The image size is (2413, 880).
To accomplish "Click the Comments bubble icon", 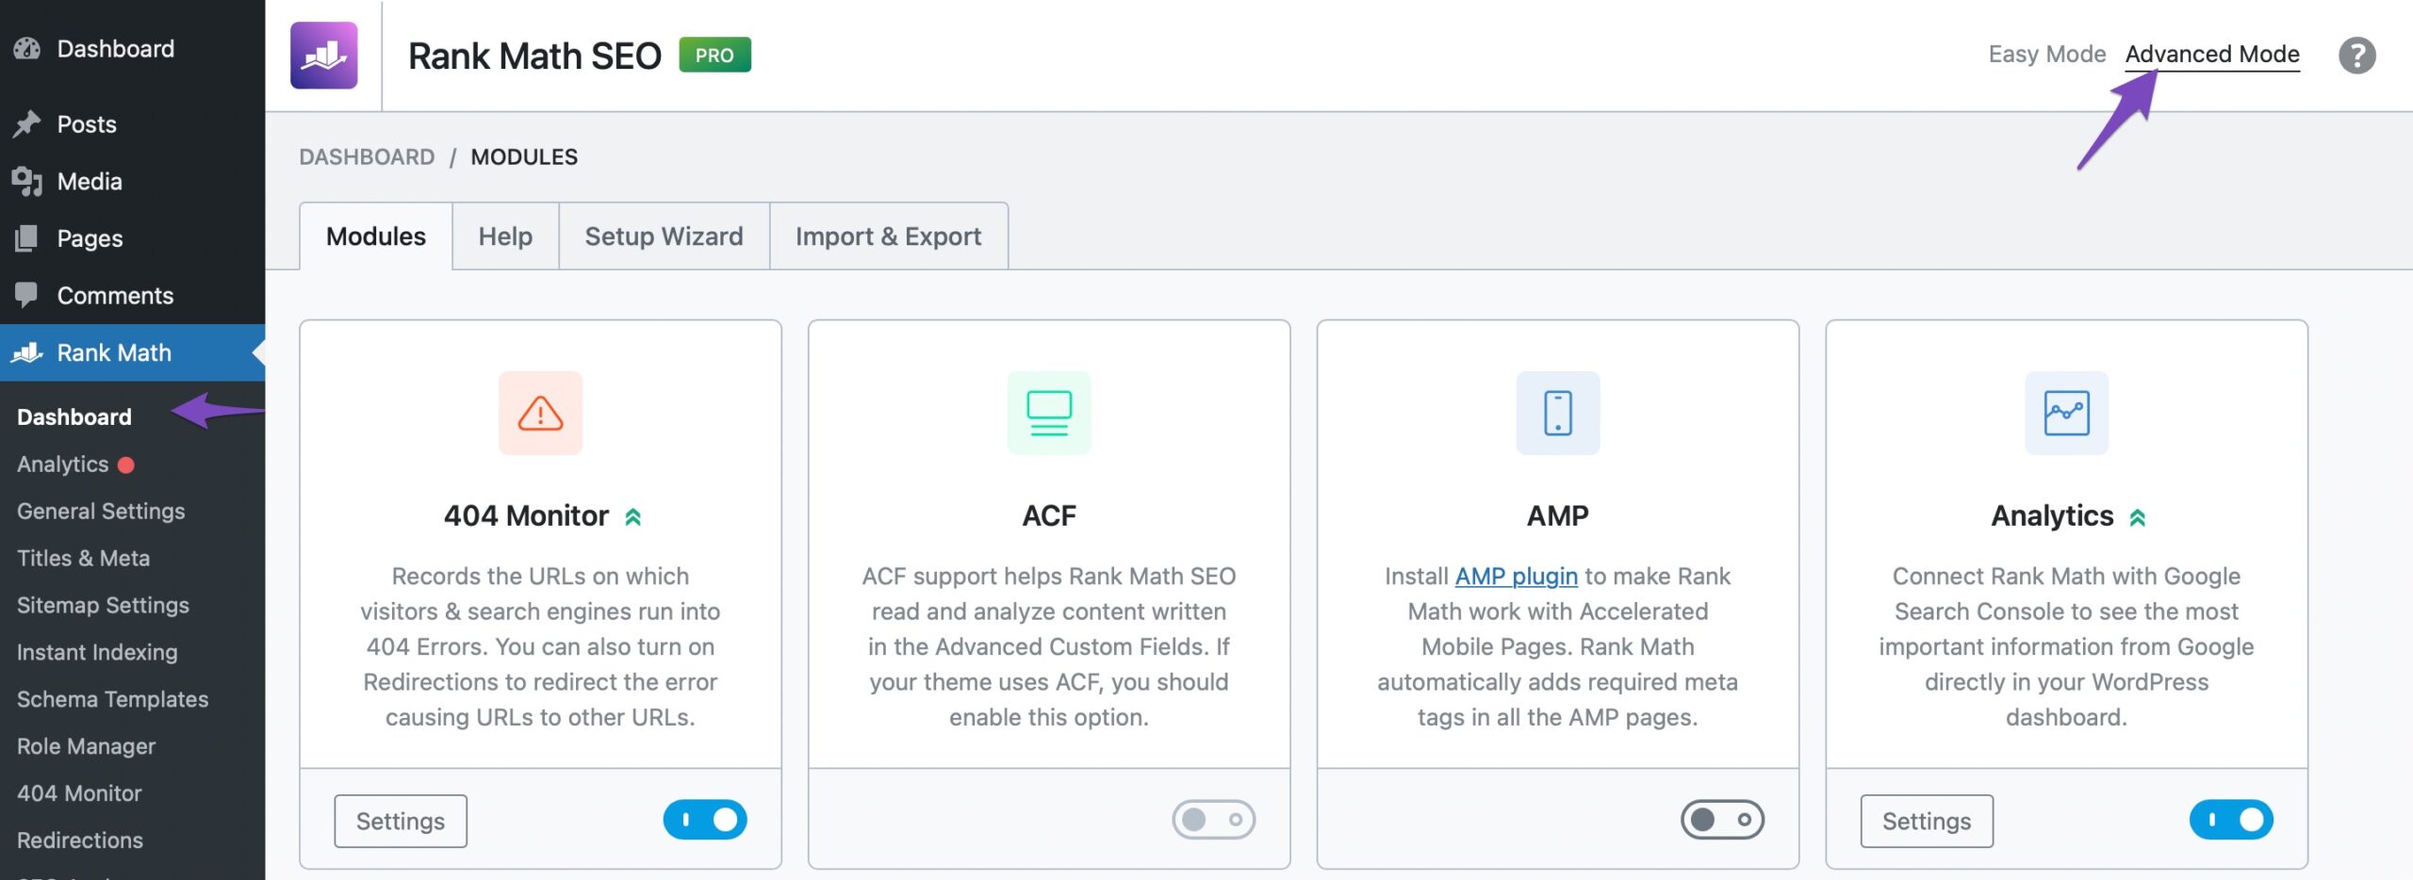I will 27,295.
